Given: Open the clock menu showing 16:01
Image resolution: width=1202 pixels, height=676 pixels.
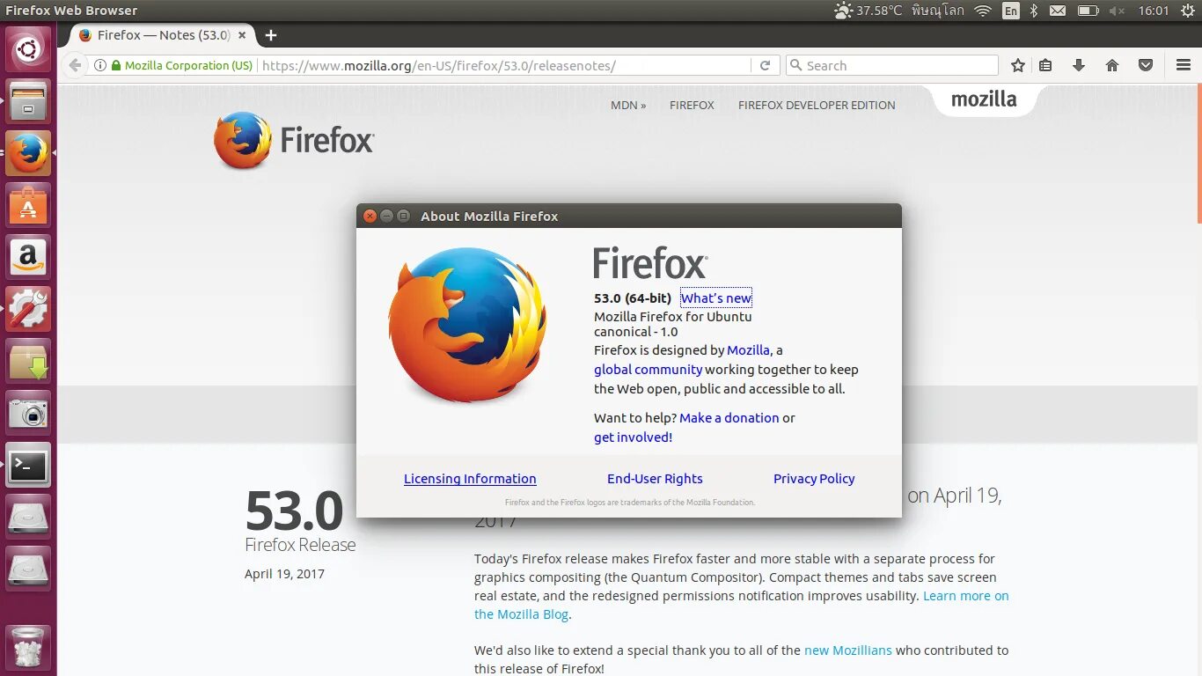Looking at the screenshot, I should point(1154,11).
